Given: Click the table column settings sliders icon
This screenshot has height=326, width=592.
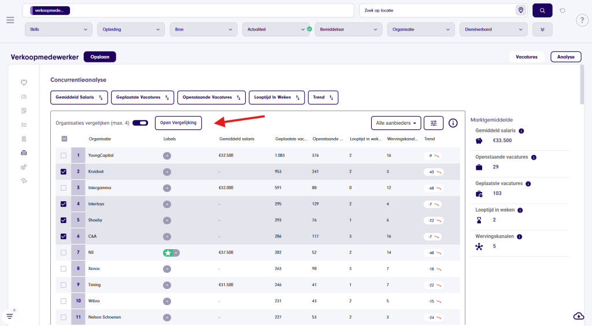Looking at the screenshot, I should (x=434, y=123).
